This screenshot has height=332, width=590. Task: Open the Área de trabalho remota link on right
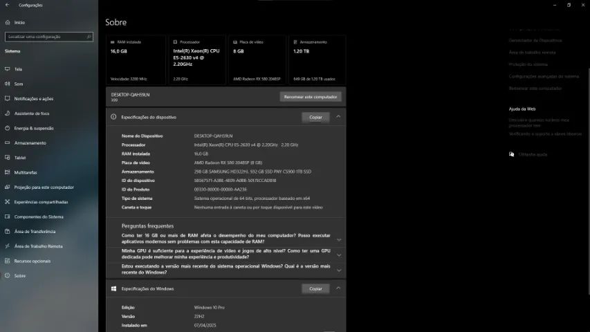(532, 53)
